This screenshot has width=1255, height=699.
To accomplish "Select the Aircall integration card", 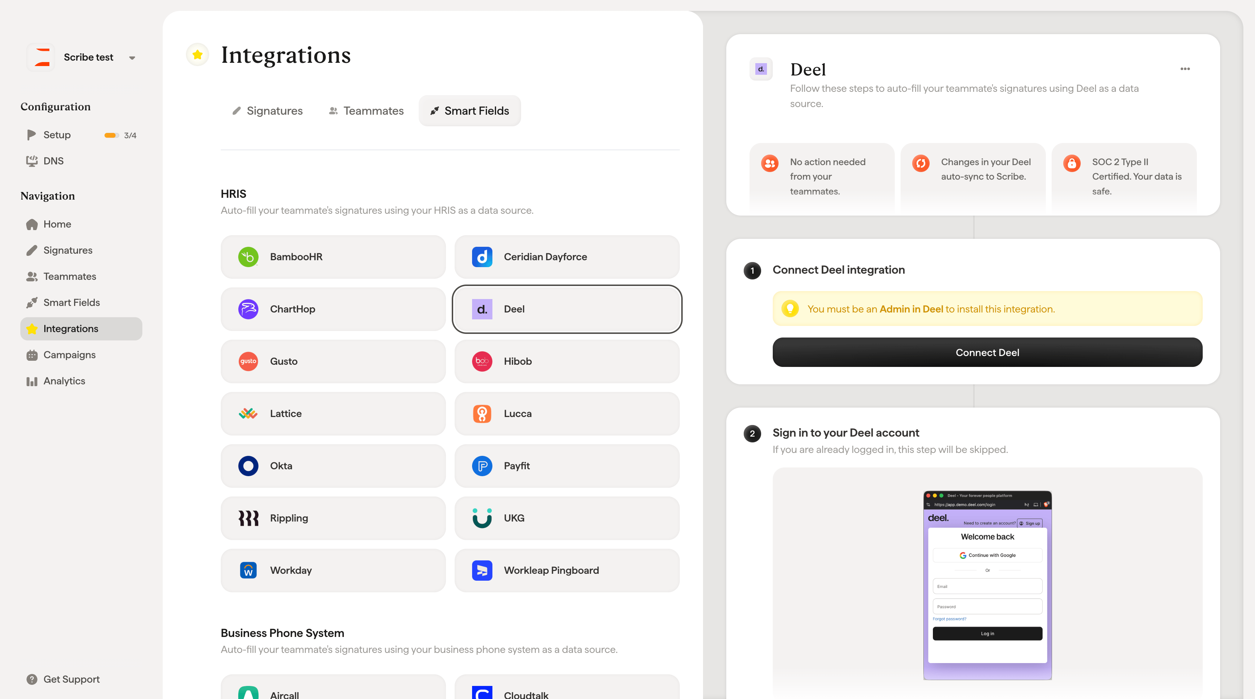I will pos(333,687).
